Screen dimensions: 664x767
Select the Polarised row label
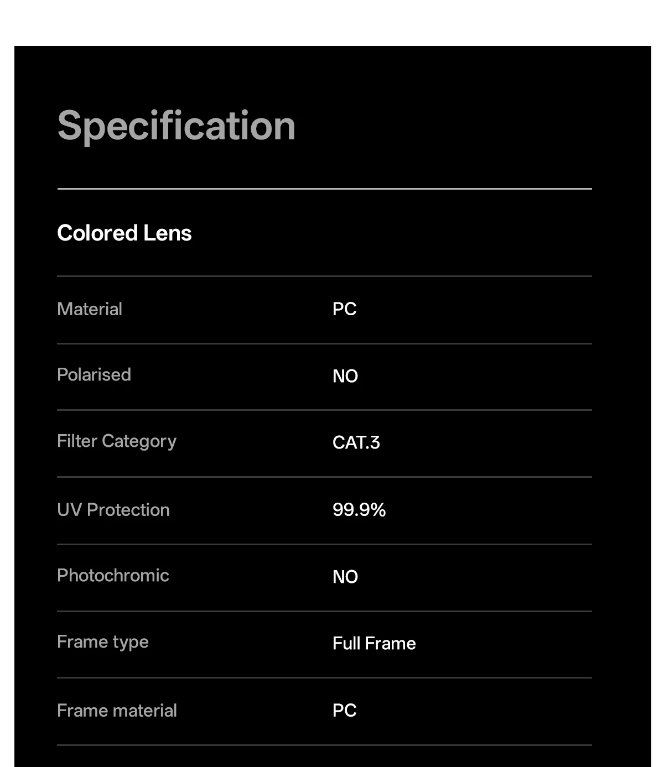pos(94,375)
